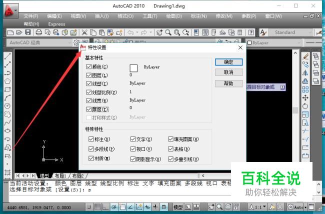Activate the Pan realtime icon
The image size is (325, 214).
(159, 32)
